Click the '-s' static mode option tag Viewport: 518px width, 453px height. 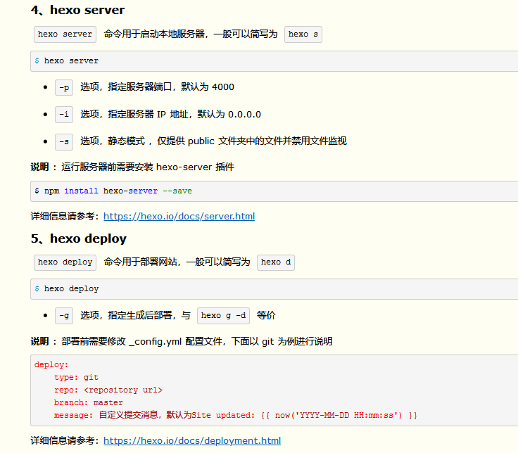pos(64,141)
